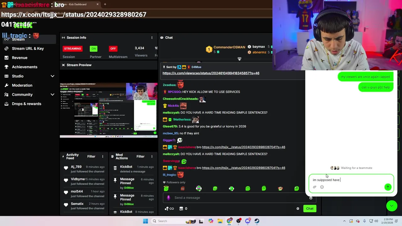Open Drops & rewards page
The image size is (402, 226).
pos(26,104)
